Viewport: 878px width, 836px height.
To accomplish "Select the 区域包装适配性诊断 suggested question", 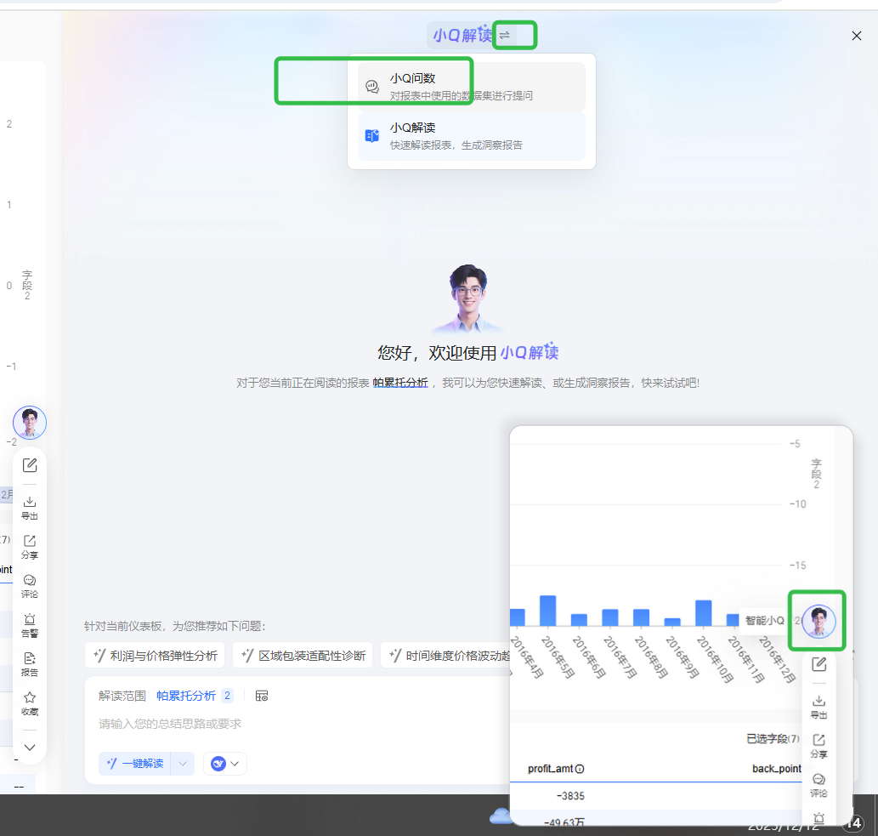I will pos(303,656).
